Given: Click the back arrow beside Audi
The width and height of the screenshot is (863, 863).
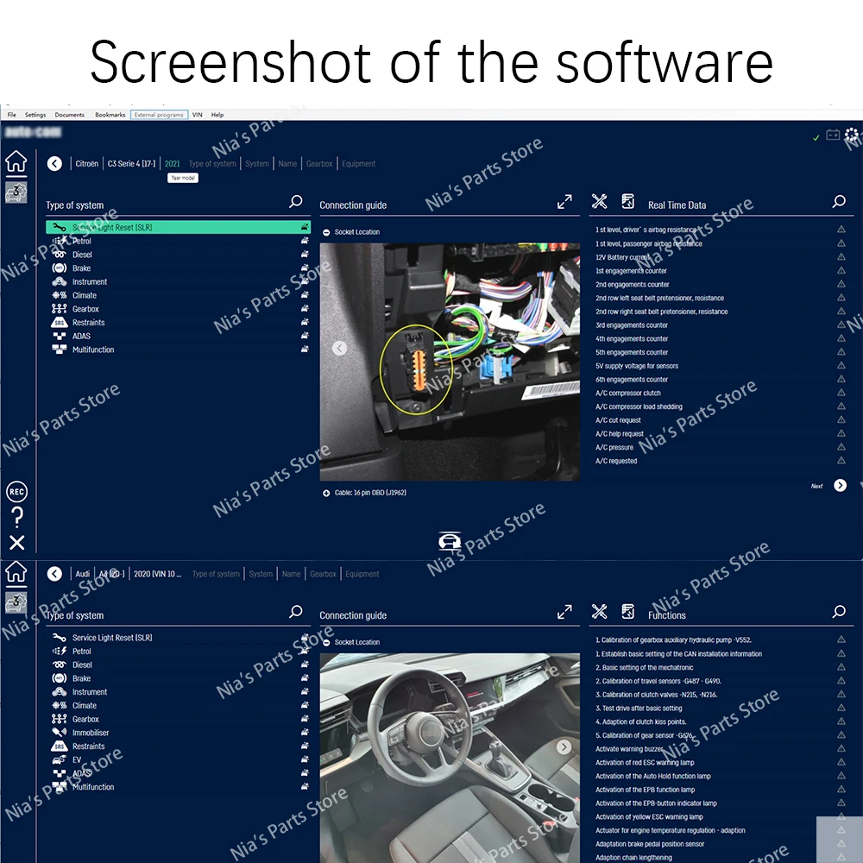Looking at the screenshot, I should 54,574.
